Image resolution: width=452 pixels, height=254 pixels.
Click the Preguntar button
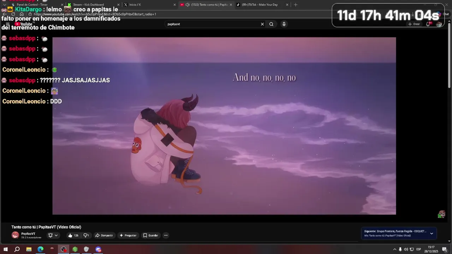(128, 235)
